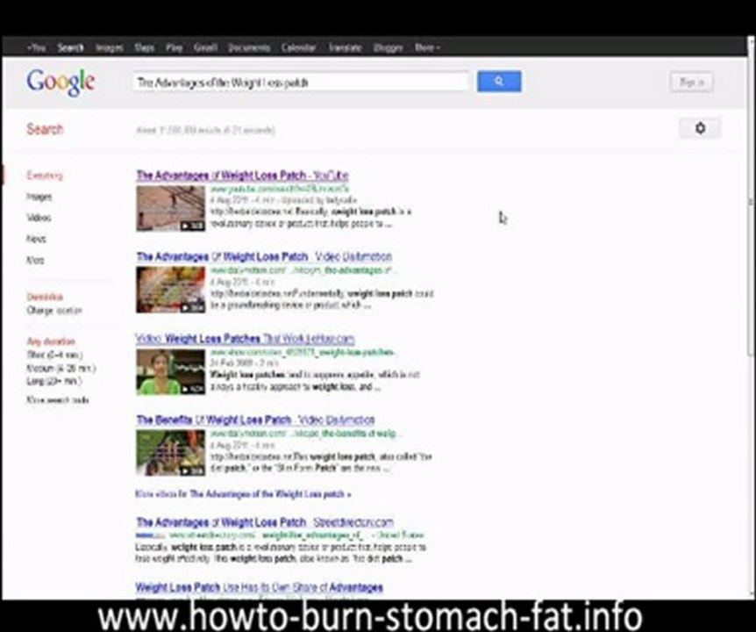Click the Search heading label
Image resolution: width=756 pixels, height=632 pixels.
pos(45,129)
